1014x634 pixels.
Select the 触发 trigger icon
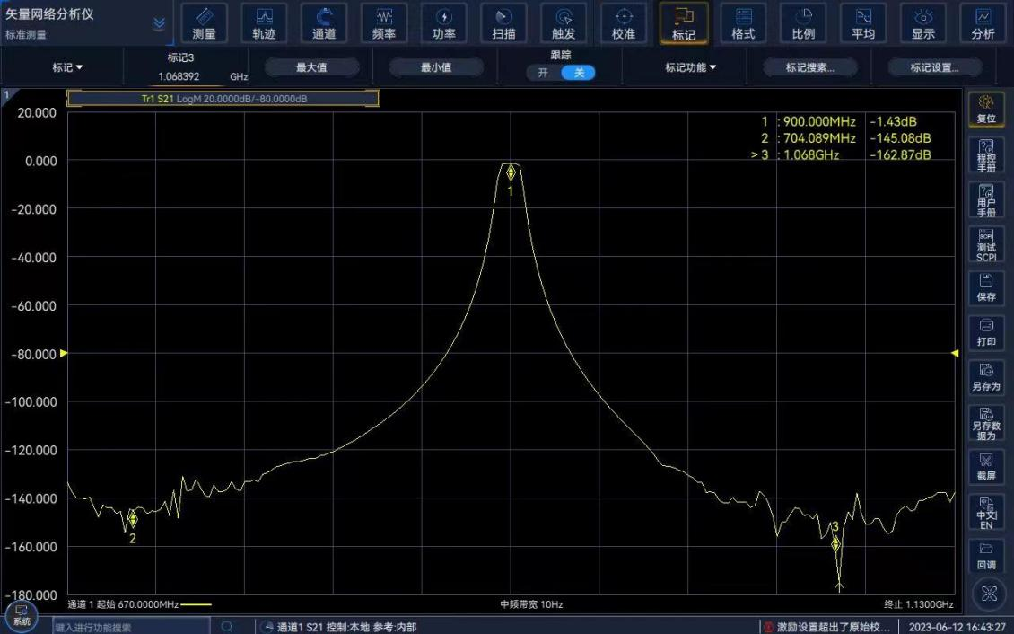tap(564, 23)
